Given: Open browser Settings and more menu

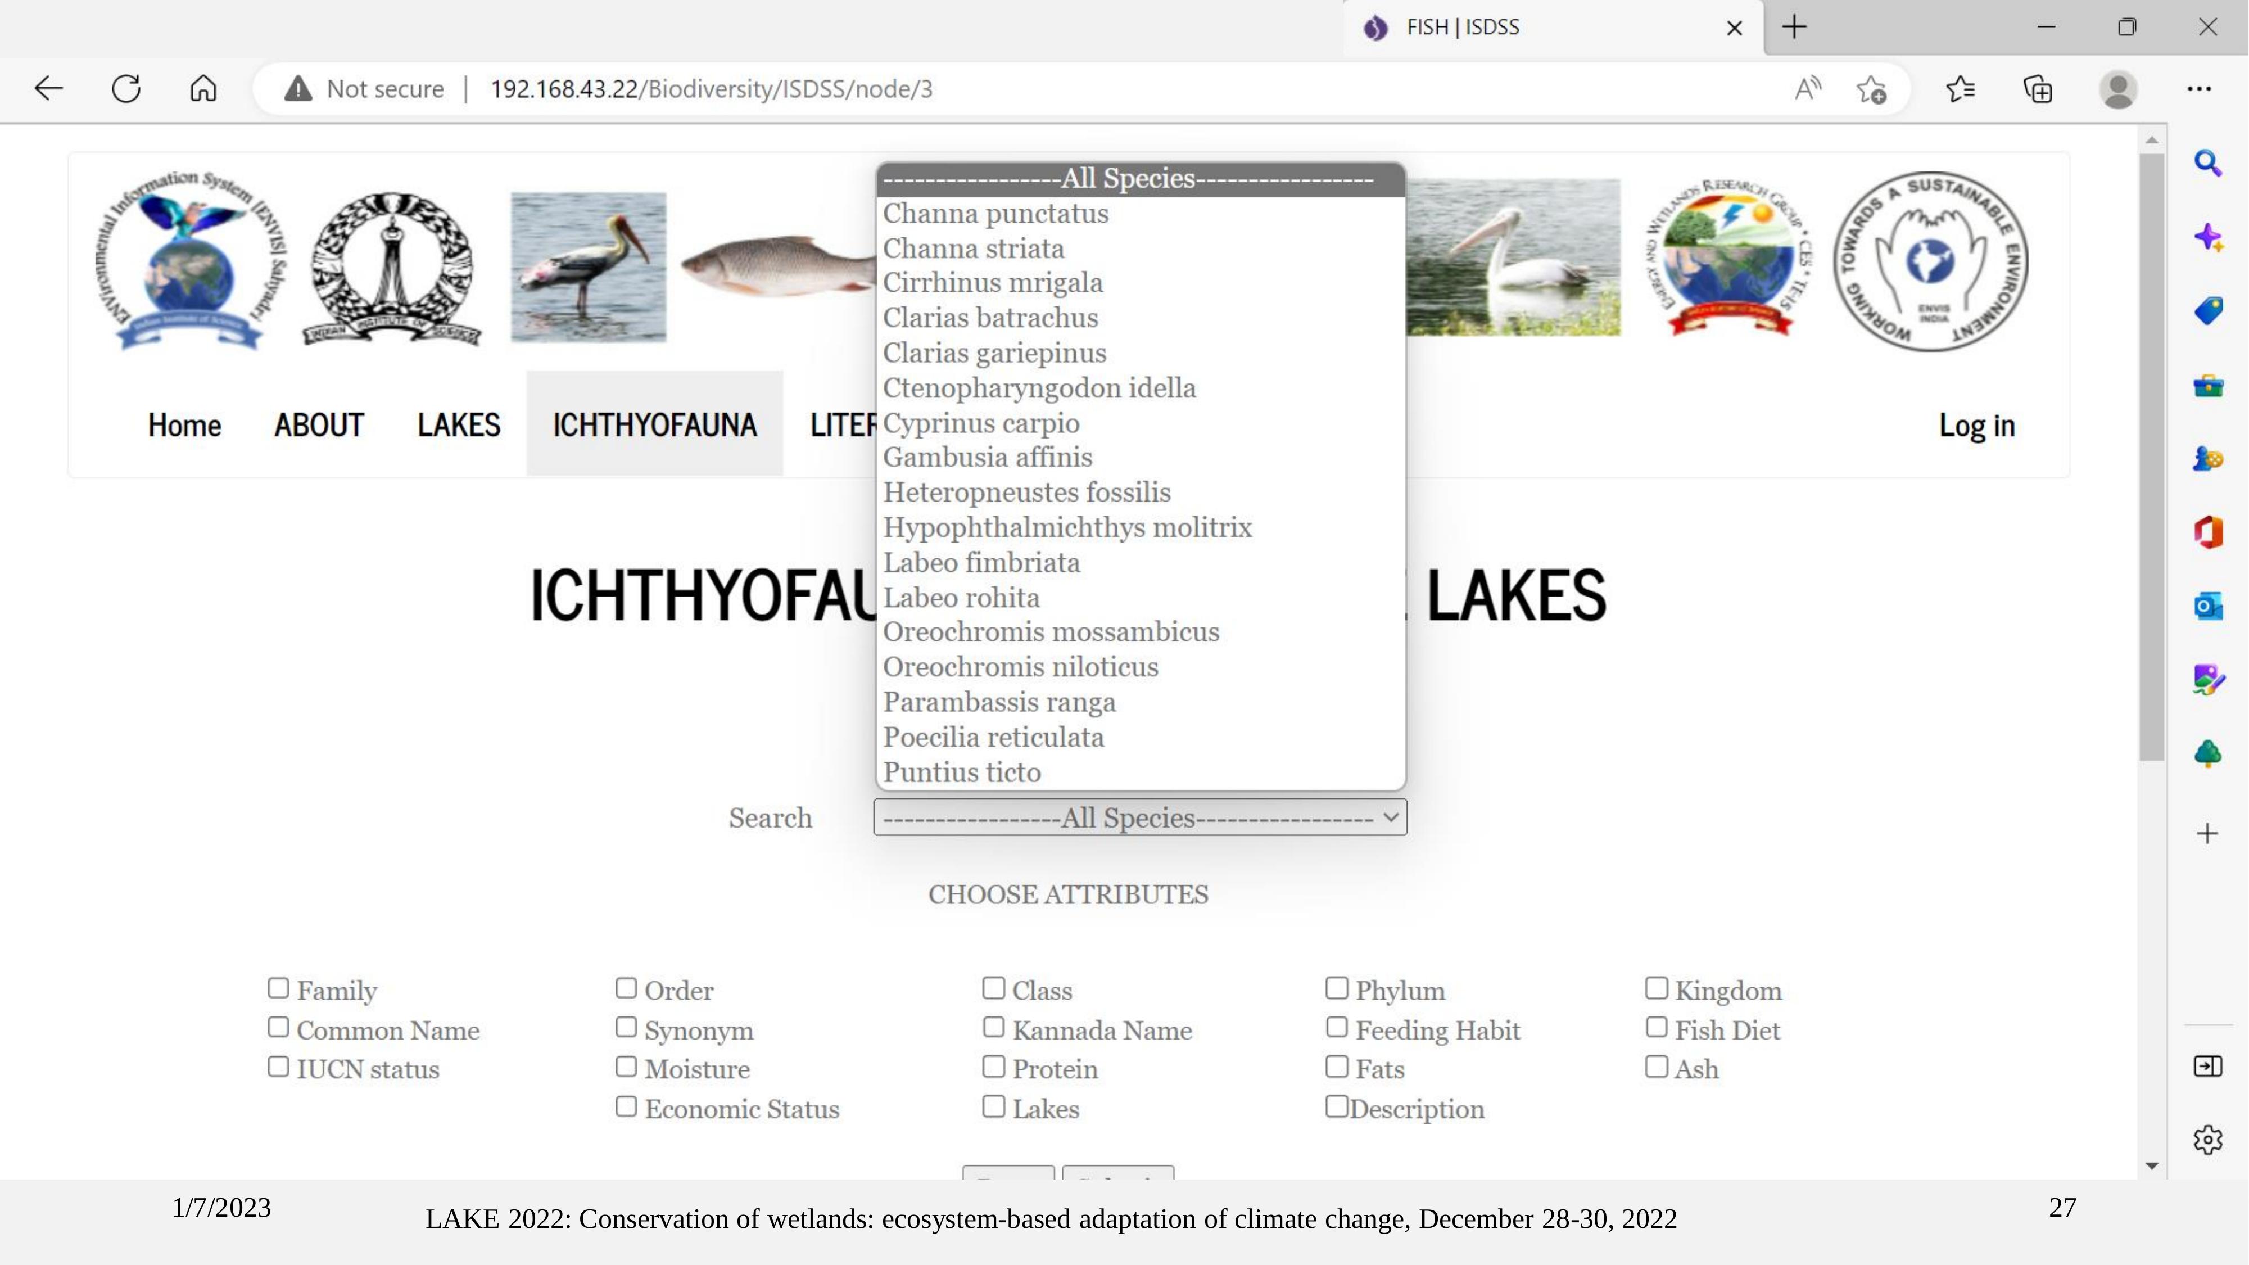Looking at the screenshot, I should [x=2199, y=88].
